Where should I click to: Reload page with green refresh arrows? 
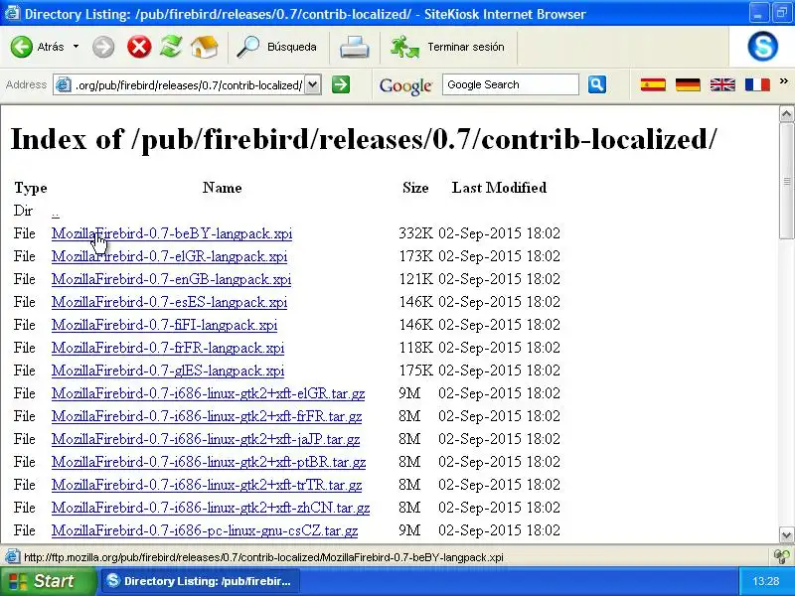coord(171,47)
